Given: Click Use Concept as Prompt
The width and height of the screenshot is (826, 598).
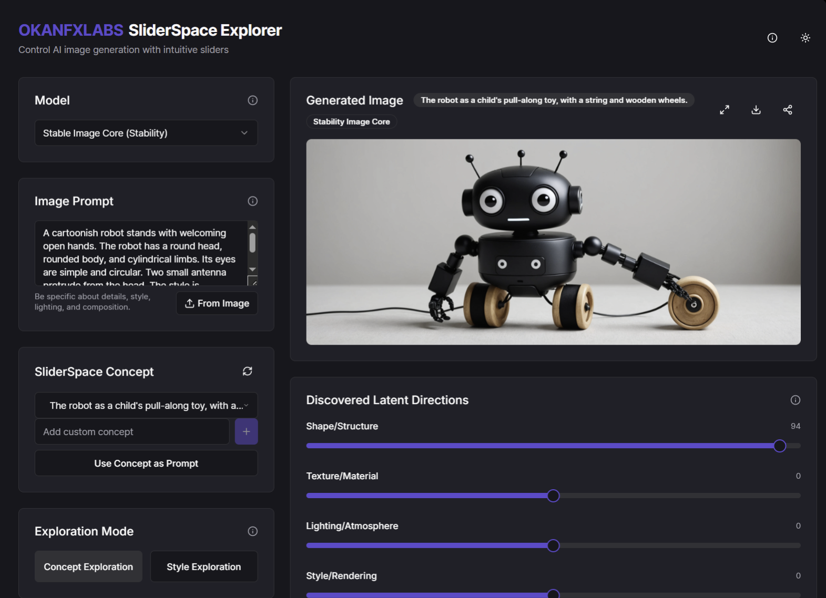Looking at the screenshot, I should [x=146, y=463].
